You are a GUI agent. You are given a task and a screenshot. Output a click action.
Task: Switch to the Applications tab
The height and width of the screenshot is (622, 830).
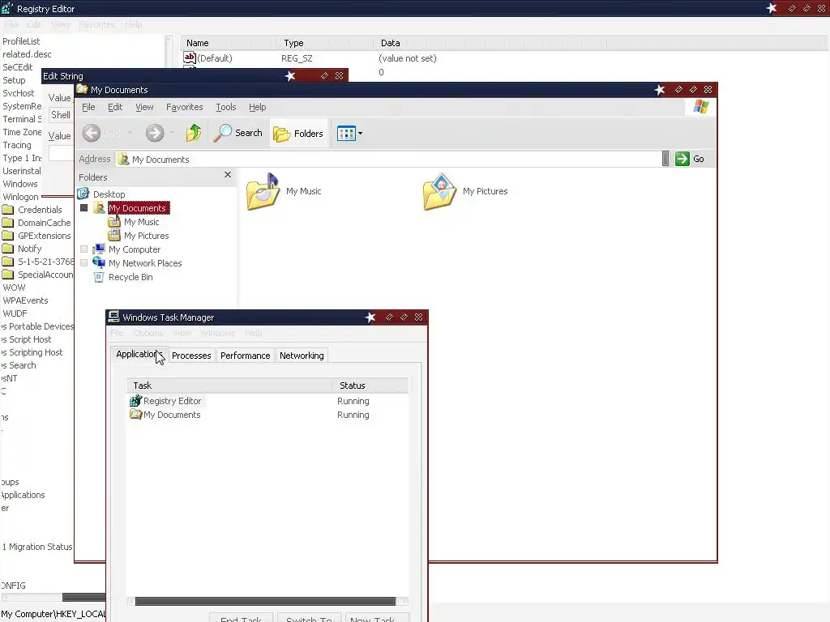click(139, 355)
